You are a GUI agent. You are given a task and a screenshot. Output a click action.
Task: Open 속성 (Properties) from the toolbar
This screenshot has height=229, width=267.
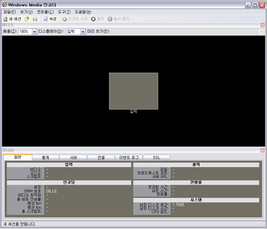click(x=50, y=19)
